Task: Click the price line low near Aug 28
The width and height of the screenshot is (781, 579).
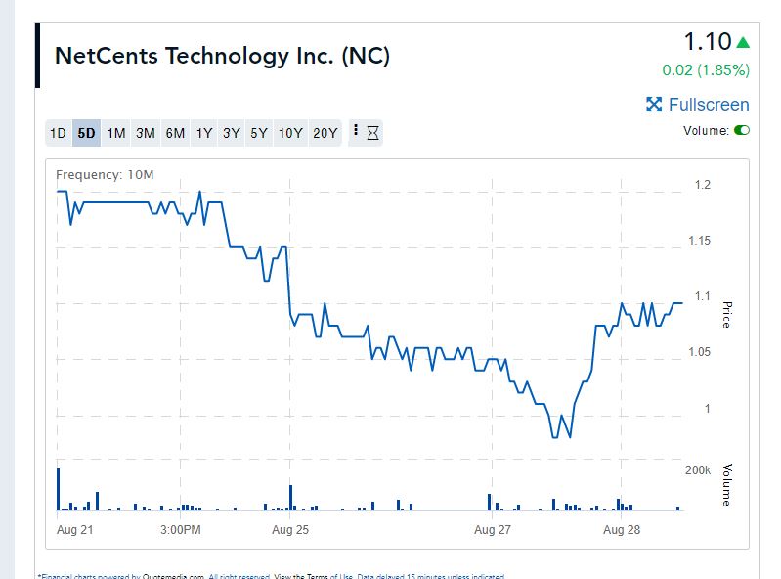Action: [569, 436]
